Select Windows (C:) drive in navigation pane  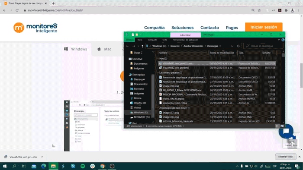139,113
